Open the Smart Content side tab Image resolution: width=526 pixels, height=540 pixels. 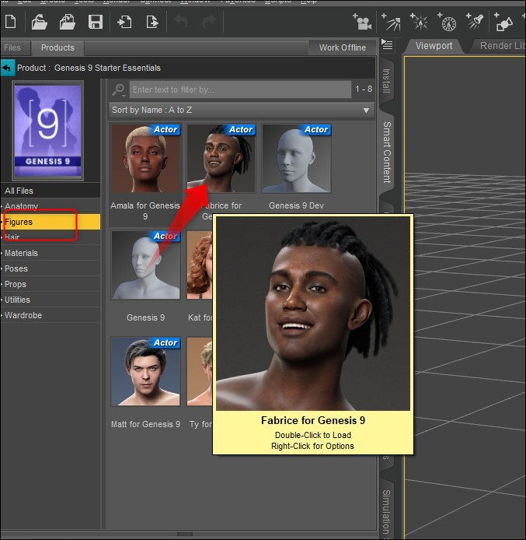pyautogui.click(x=387, y=152)
